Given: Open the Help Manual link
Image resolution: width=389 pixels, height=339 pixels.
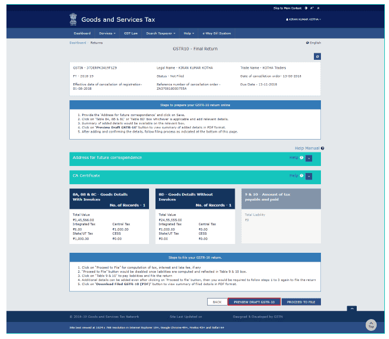Looking at the screenshot, I should click(307, 148).
